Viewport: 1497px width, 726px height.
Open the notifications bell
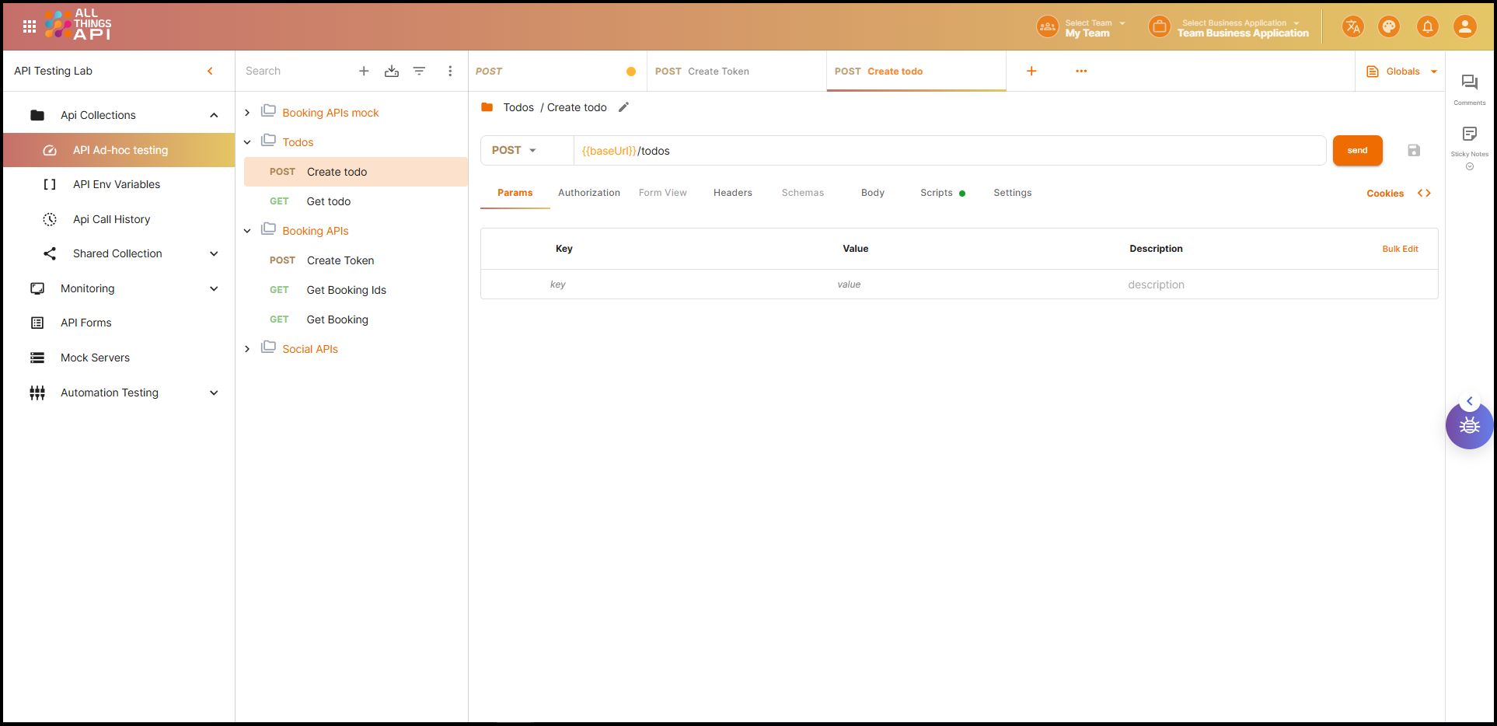[1427, 27]
